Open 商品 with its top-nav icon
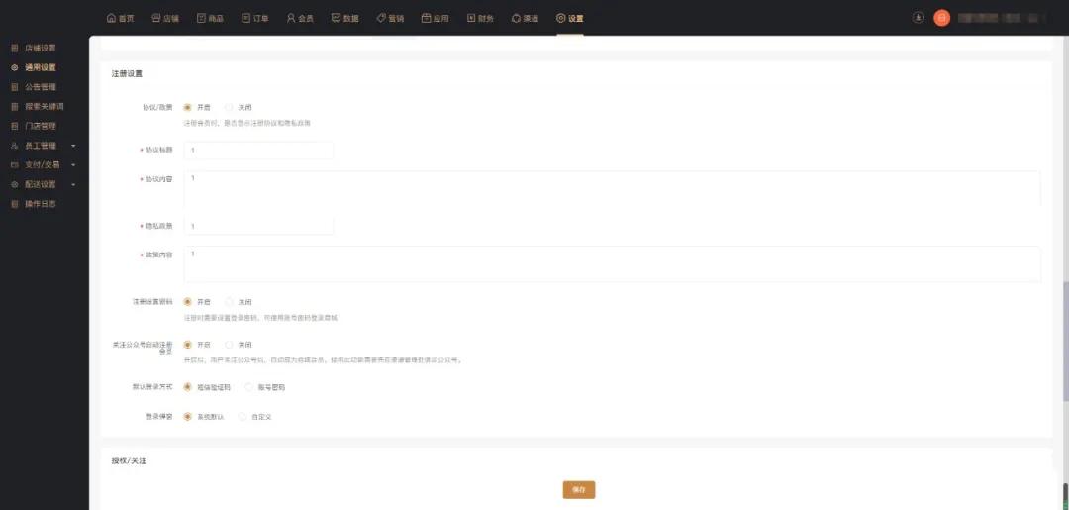 201,19
